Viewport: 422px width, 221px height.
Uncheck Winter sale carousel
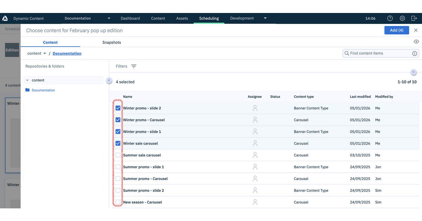(x=118, y=143)
